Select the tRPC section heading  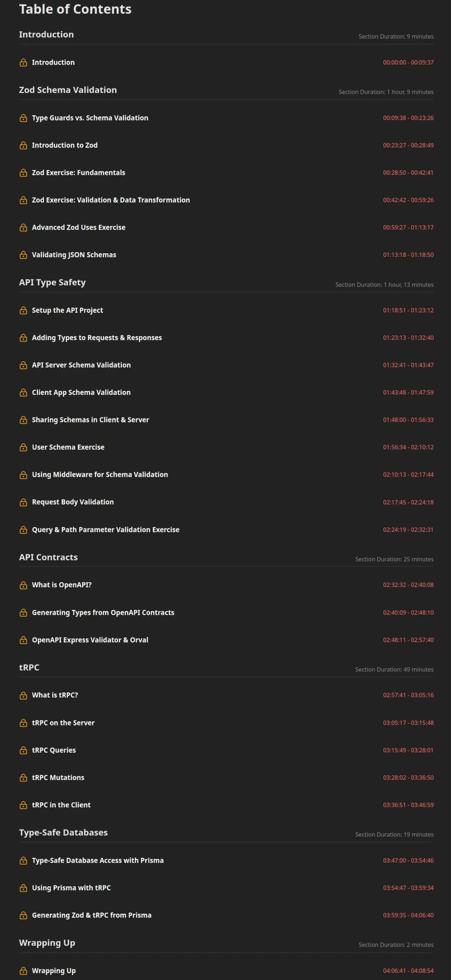(29, 668)
